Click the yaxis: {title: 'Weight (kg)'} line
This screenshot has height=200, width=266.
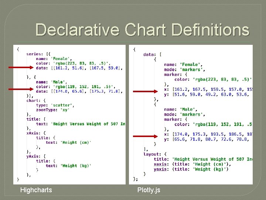[191, 169]
